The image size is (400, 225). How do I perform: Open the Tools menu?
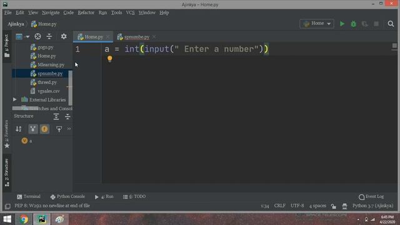point(116,12)
